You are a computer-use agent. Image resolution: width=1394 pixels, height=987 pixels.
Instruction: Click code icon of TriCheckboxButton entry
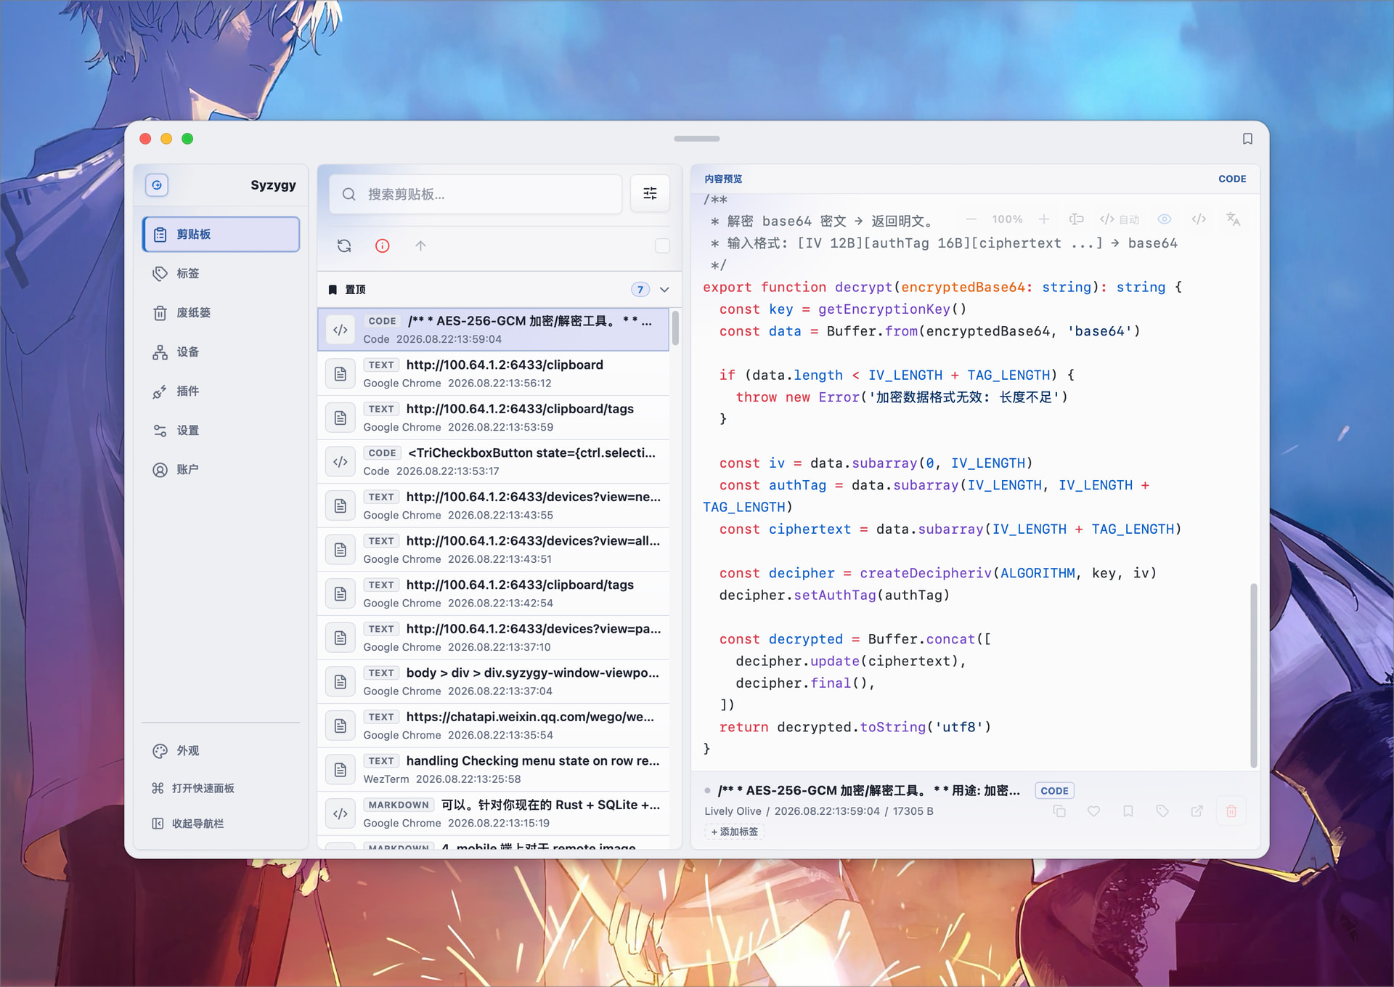point(341,462)
